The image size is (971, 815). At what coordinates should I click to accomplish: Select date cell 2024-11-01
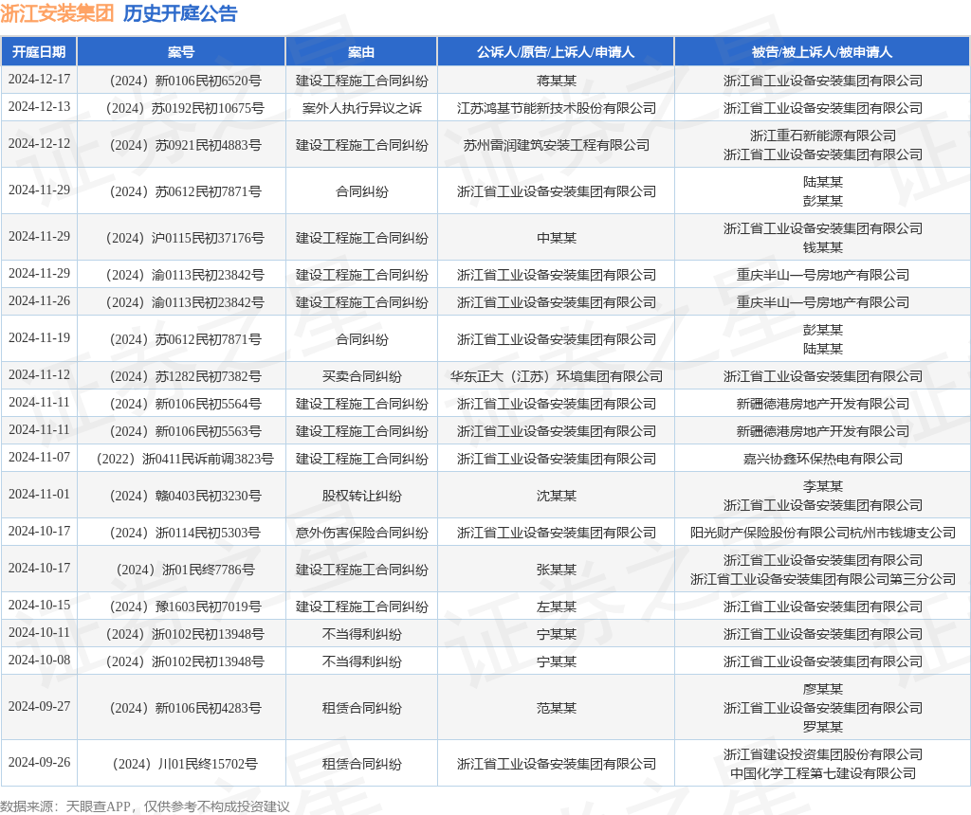pos(39,495)
